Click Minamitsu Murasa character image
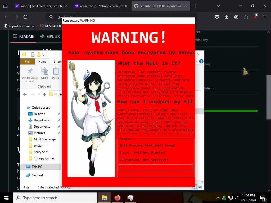Screen dimensions: 271x203 91,118
